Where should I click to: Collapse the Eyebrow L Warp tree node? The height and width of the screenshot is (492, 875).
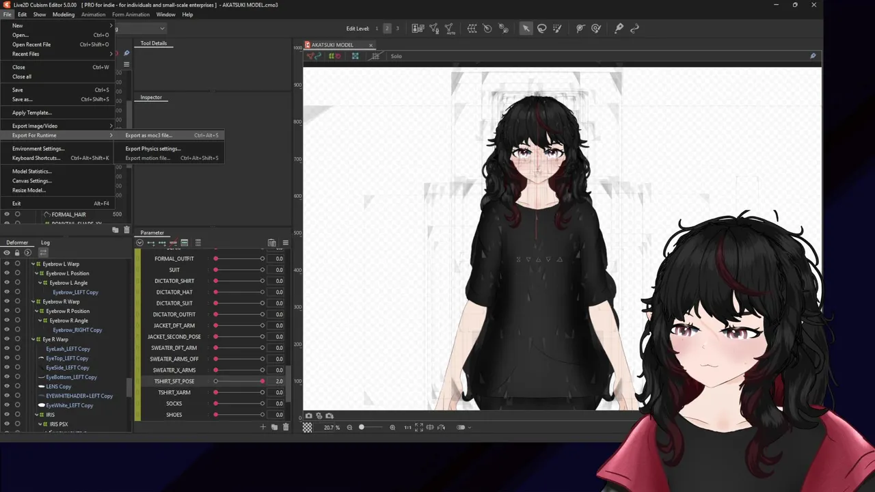(33, 264)
